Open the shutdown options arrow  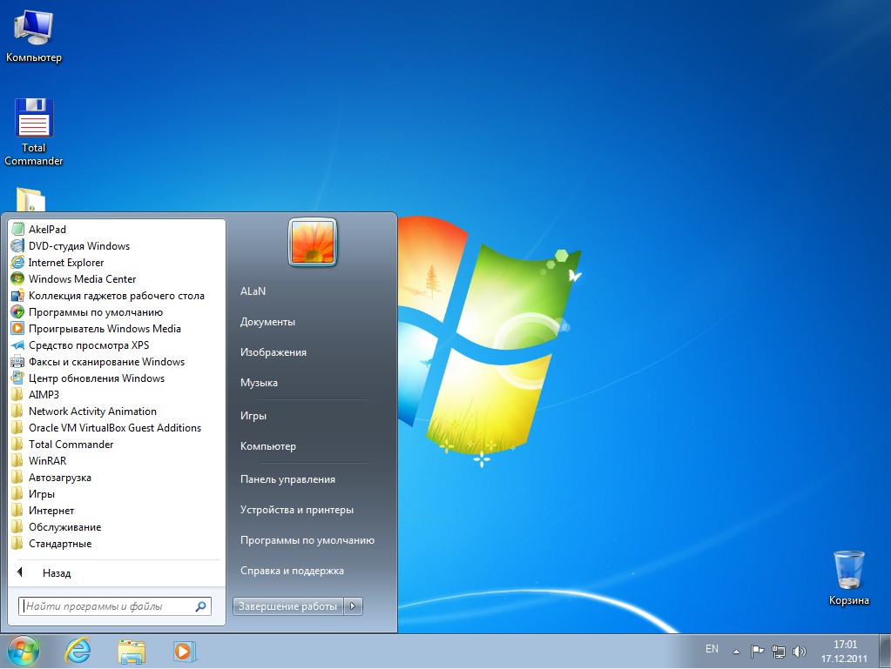pos(353,606)
